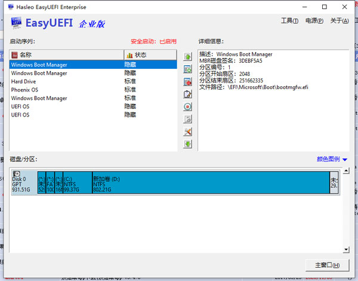This screenshot has width=358, height=281.
Task: Click the 描述: Windows Boot Manager detail line
Action: tap(236, 54)
